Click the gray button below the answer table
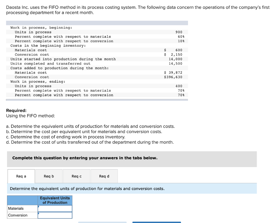Viewport: 277px width, 223px height. [103, 222]
